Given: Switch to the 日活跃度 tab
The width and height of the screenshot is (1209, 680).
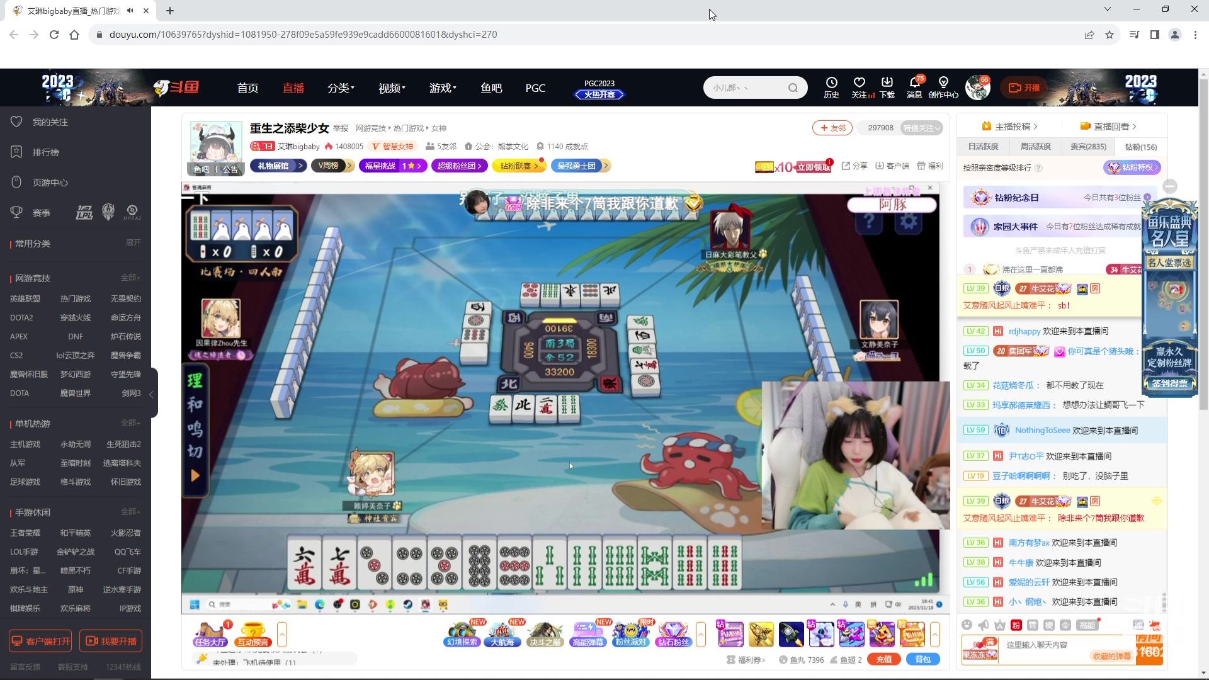Looking at the screenshot, I should pos(983,147).
